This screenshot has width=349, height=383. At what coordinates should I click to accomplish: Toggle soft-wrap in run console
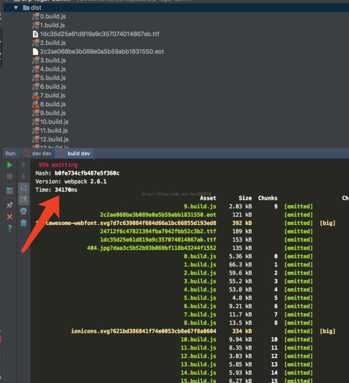24,188
